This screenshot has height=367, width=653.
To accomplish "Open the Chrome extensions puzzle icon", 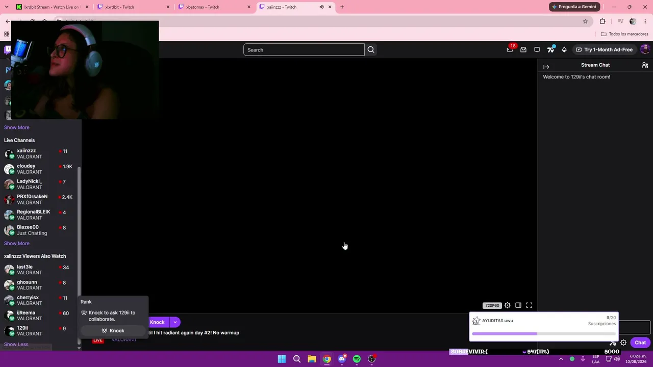I will [x=602, y=21].
